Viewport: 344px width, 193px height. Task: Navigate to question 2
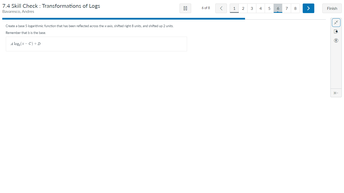coord(243,8)
